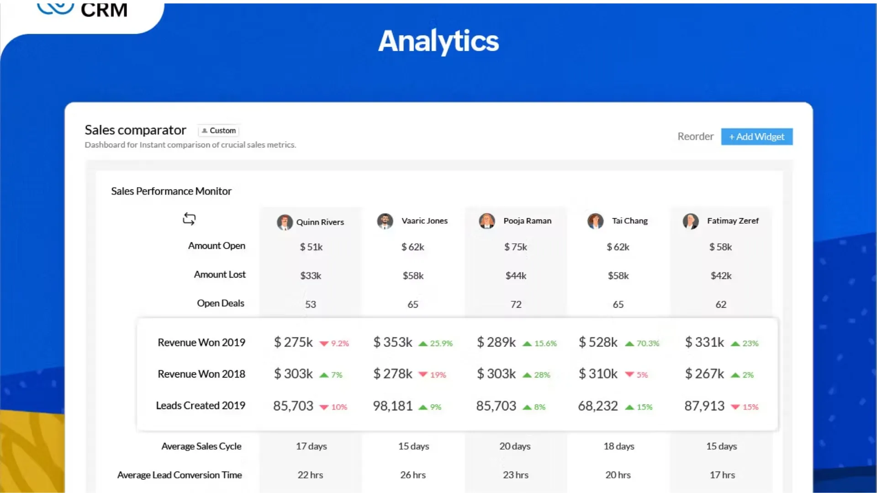This screenshot has width=877, height=493.
Task: Click Pooja Raman's $75k Amount Open
Action: tap(515, 247)
